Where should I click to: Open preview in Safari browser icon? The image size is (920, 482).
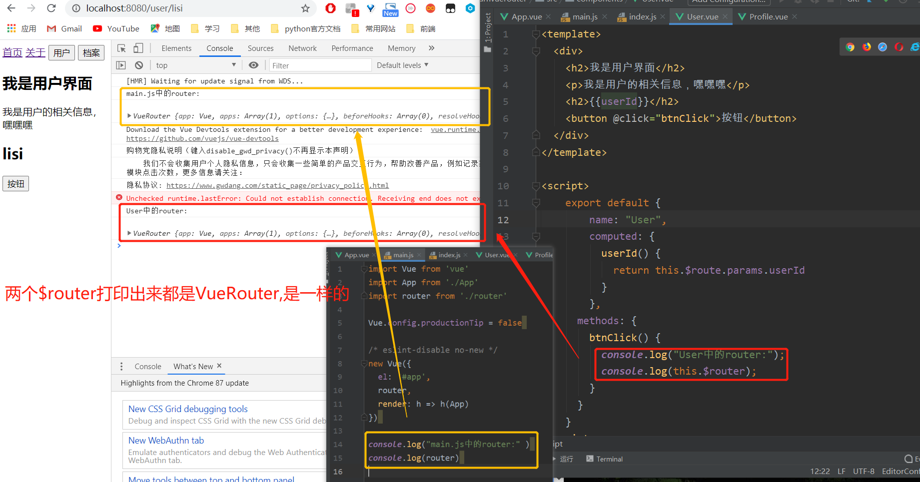(x=883, y=47)
